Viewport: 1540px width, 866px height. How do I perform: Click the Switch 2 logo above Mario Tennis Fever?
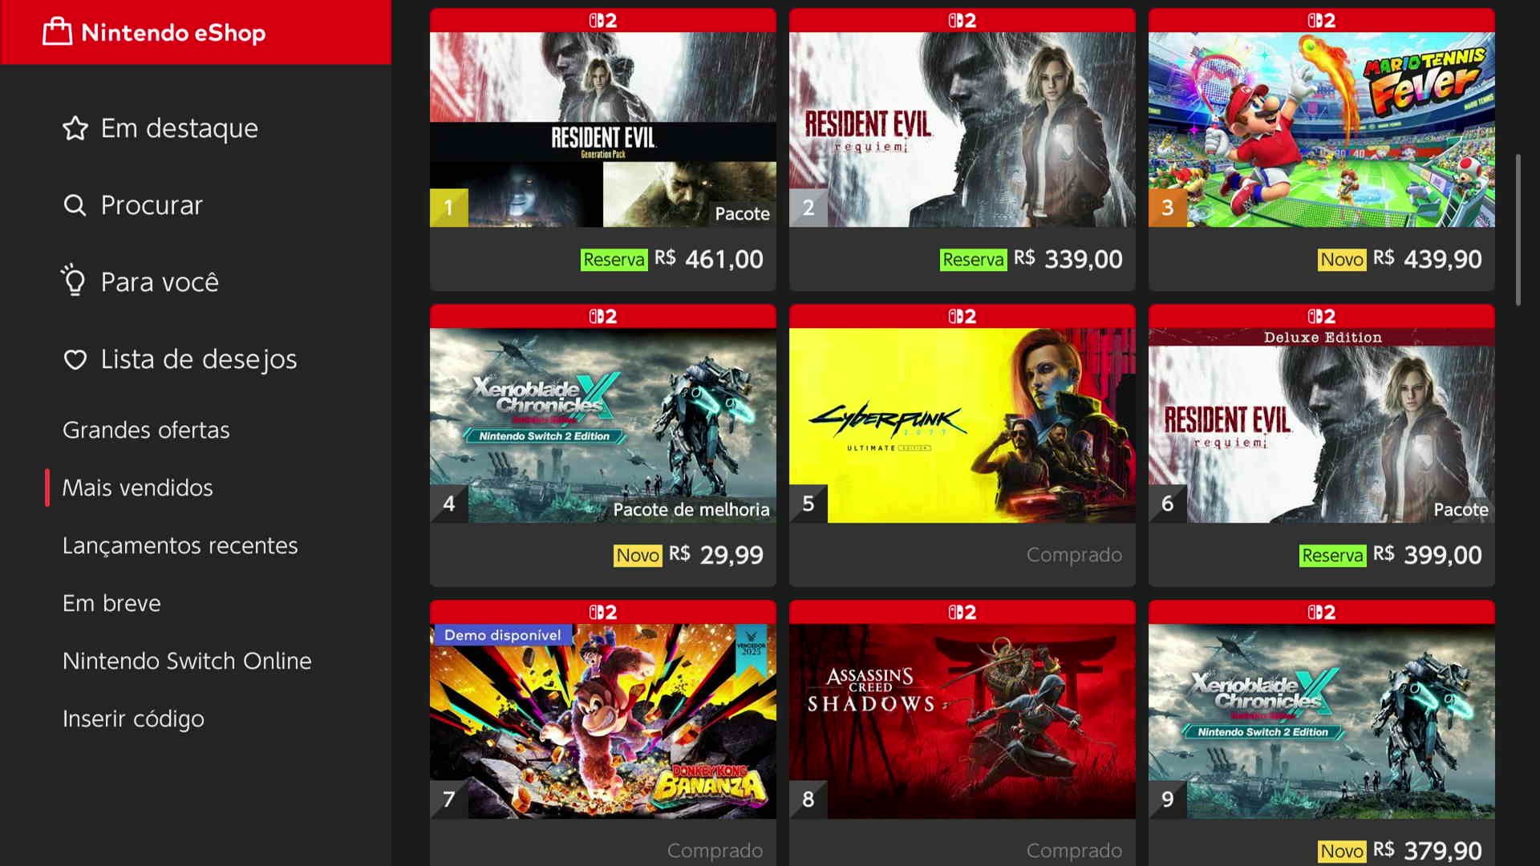point(1321,21)
